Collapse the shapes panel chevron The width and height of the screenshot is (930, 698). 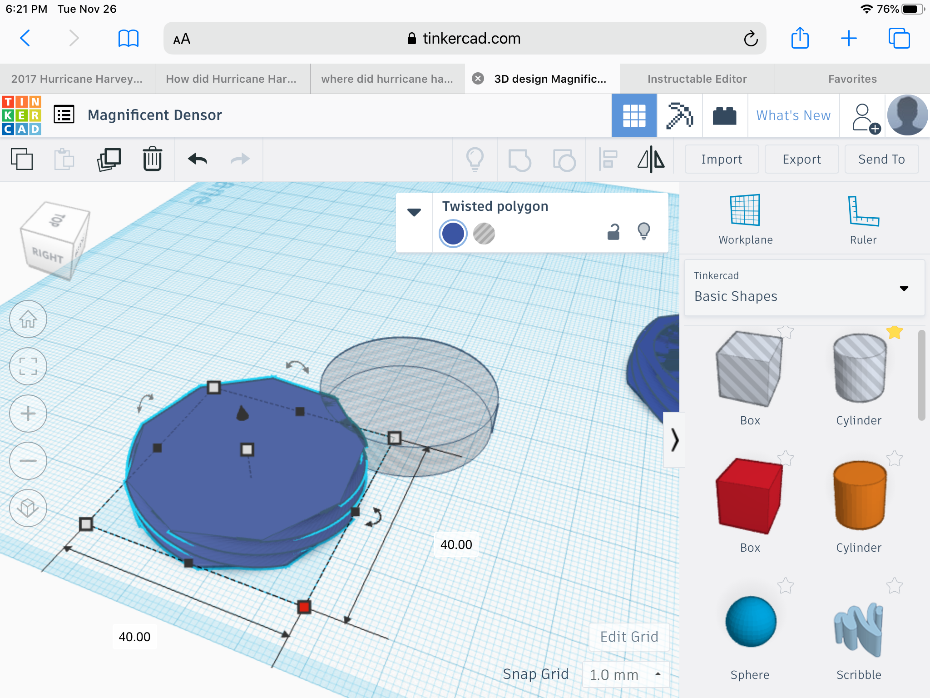(674, 439)
